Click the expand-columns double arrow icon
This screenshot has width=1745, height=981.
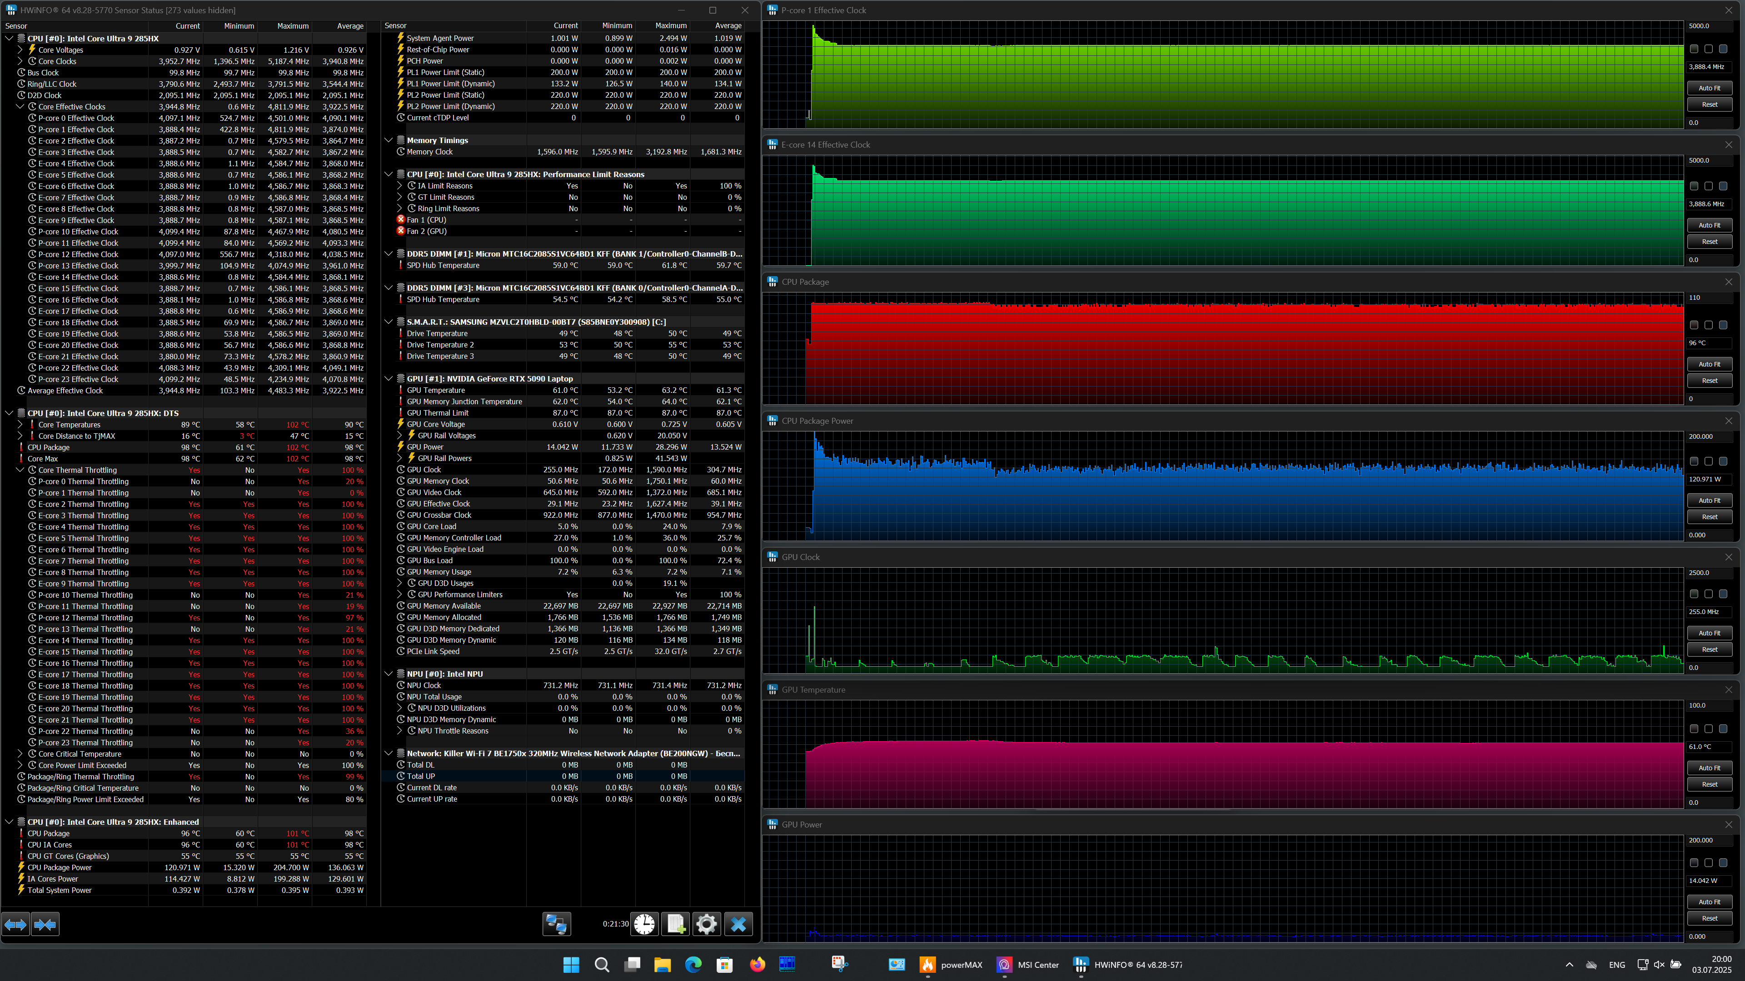tap(15, 924)
